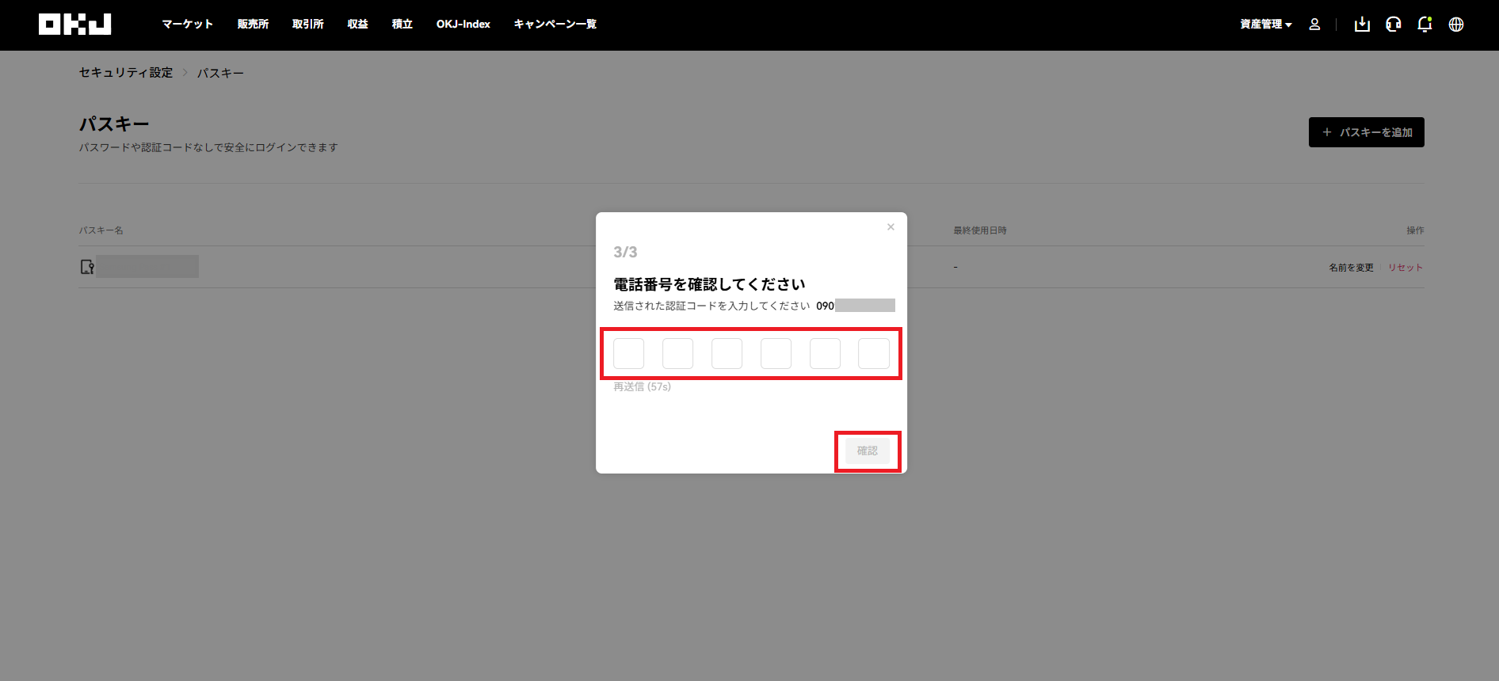
Task: Open the notifications bell icon
Action: [x=1425, y=25]
